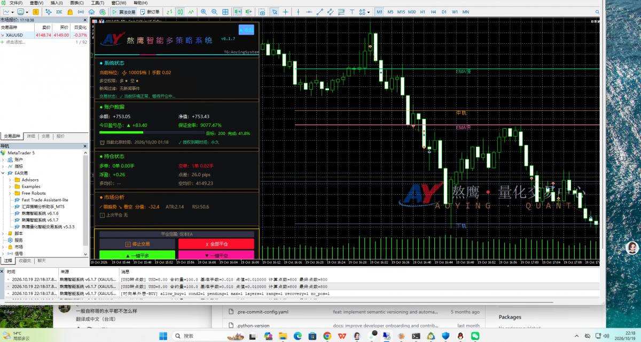Switch to the 收藏夹 navigator tab

[x=25, y=261]
